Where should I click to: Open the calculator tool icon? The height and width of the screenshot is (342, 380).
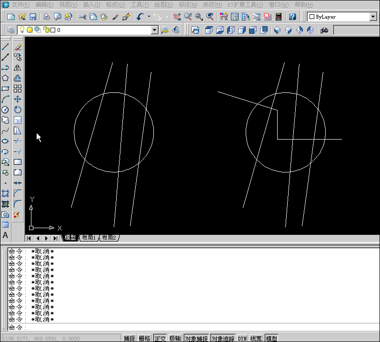[x=279, y=17]
